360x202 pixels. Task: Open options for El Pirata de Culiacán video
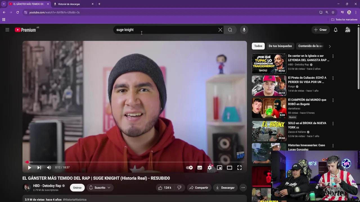333,78
